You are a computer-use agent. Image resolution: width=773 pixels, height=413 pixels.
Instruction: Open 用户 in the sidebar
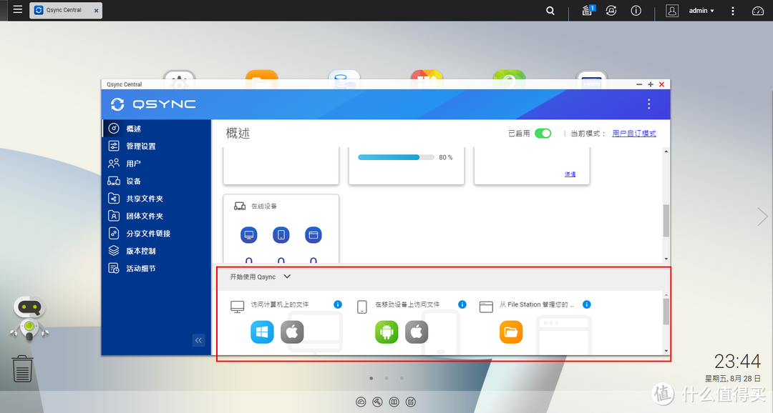156,164
